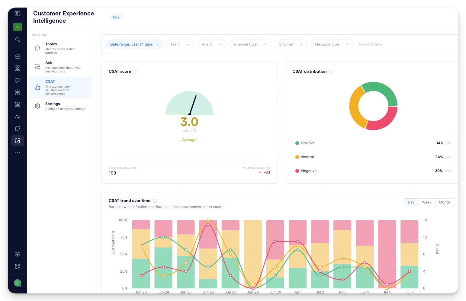Open the workflows hierarchy icon
466x301 pixels.
[x=18, y=92]
